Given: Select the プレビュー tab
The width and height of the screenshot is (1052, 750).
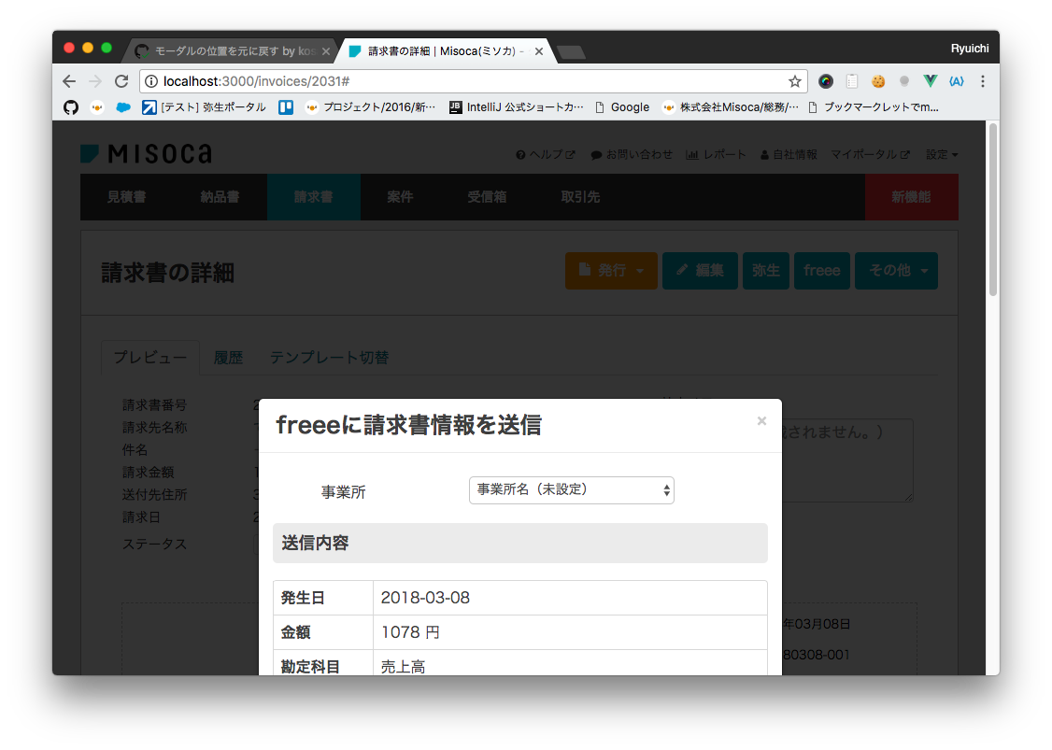Looking at the screenshot, I should [x=150, y=358].
